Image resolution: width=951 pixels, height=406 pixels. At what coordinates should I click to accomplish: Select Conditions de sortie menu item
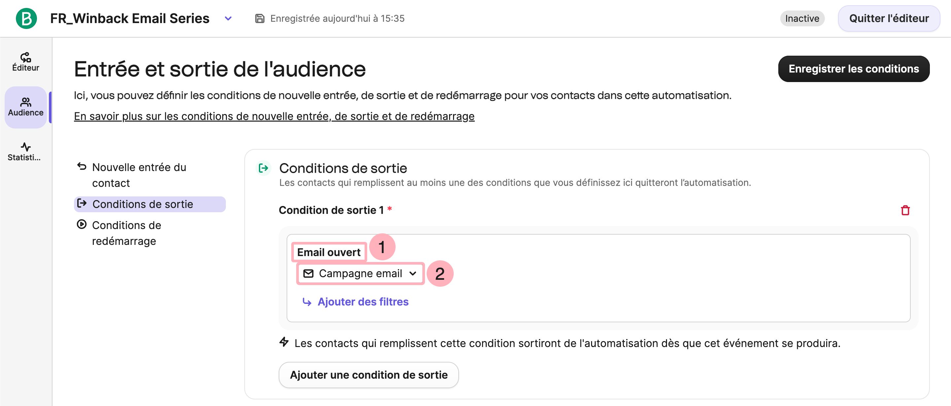[150, 204]
